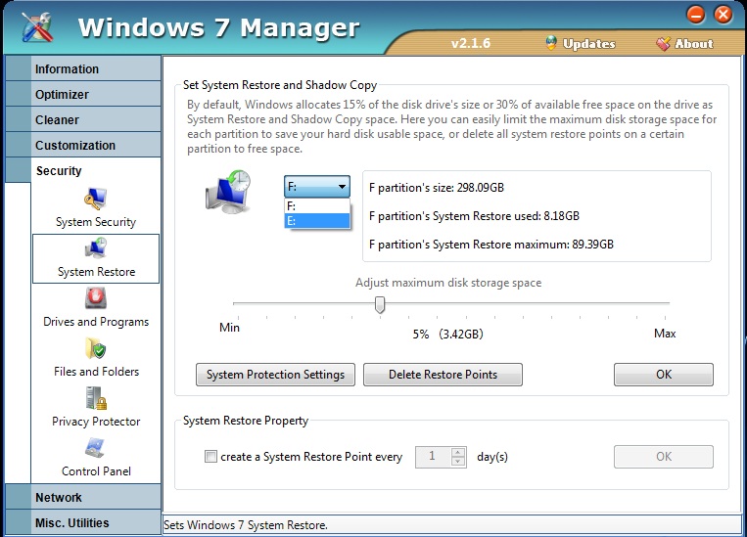The image size is (747, 537).
Task: Choose F: in the drive list
Action: coord(317,206)
